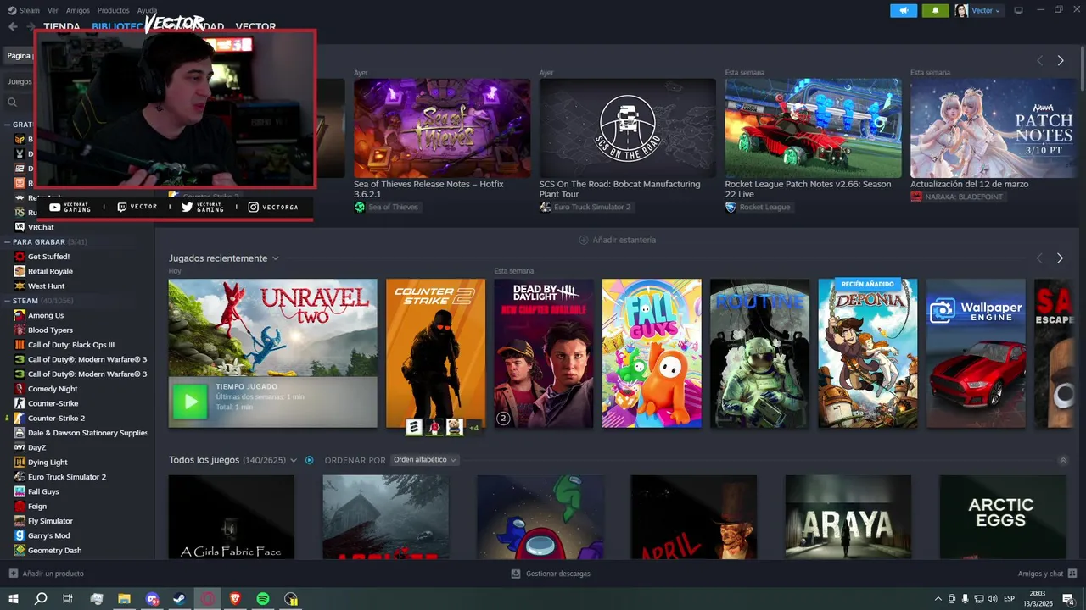
Task: Open the Ayuda menu
Action: pos(147,10)
